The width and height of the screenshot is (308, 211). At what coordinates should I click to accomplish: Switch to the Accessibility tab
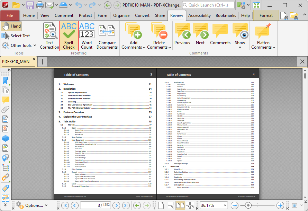(199, 16)
